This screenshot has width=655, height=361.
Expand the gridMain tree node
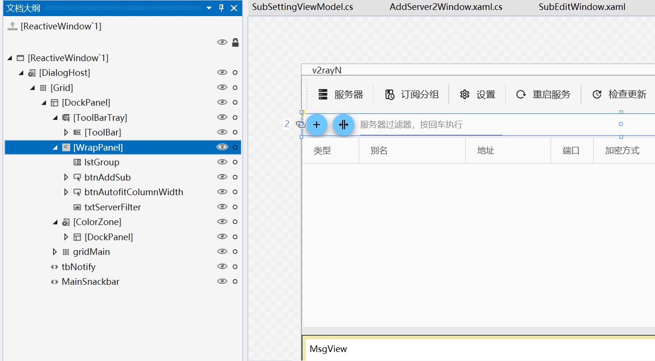tap(55, 252)
